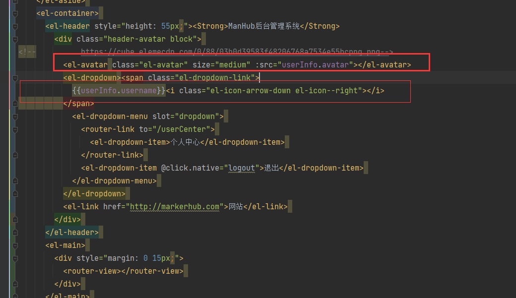Click the "logout" handler name
This screenshot has height=298, width=516.
click(242, 168)
